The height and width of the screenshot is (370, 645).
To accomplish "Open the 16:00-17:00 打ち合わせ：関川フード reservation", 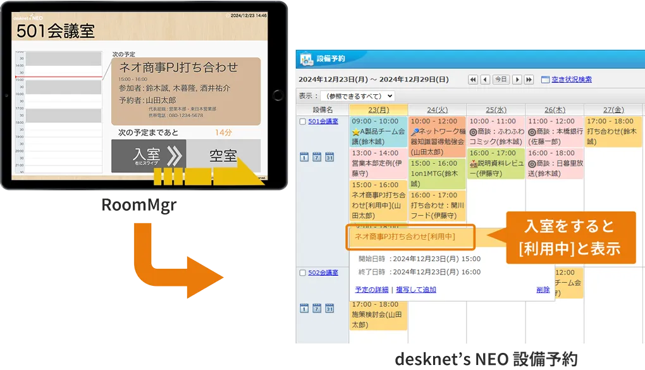I will pos(437,206).
